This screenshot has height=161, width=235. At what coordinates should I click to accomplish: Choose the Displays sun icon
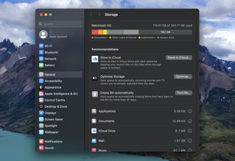(x=41, y=113)
